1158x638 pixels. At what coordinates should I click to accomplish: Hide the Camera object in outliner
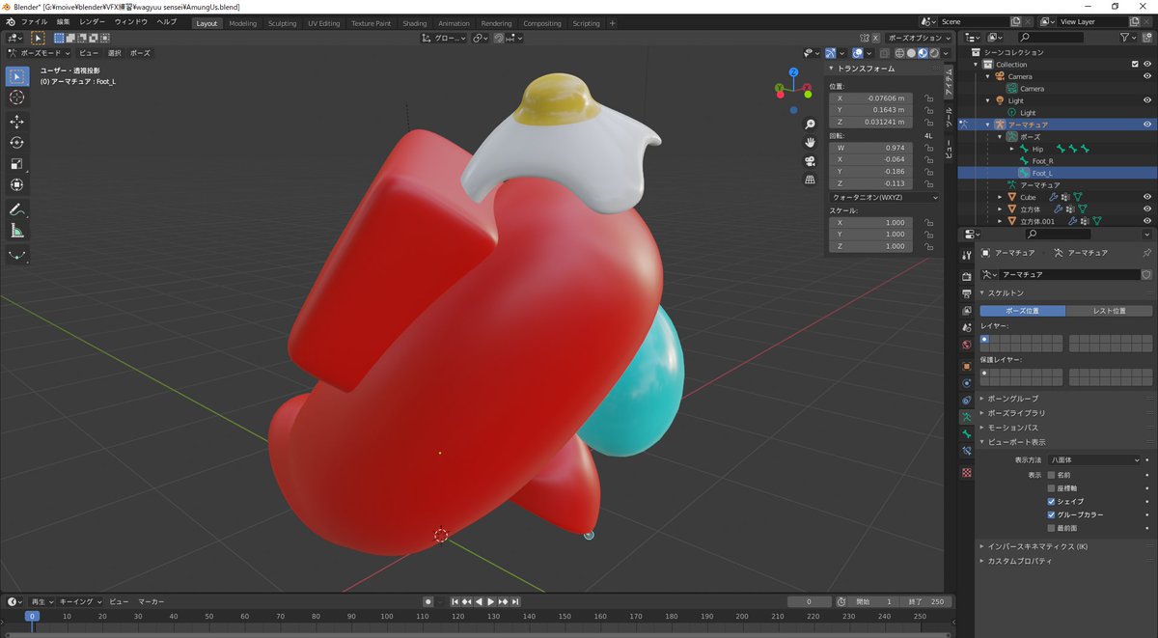tap(1147, 76)
